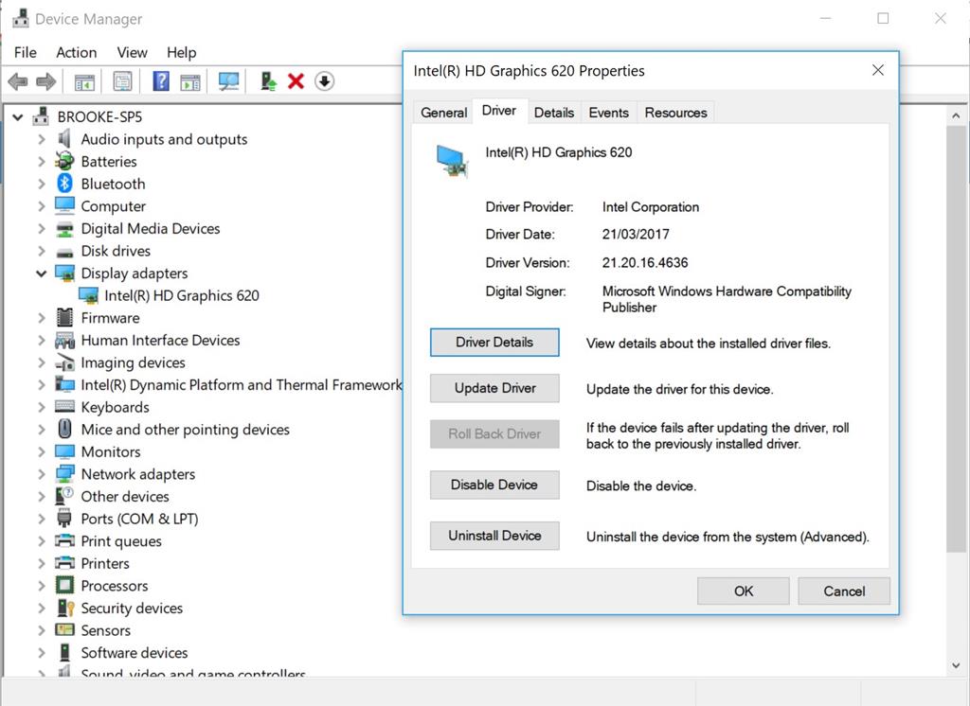Click the Bluetooth category icon
970x706 pixels.
[x=64, y=184]
